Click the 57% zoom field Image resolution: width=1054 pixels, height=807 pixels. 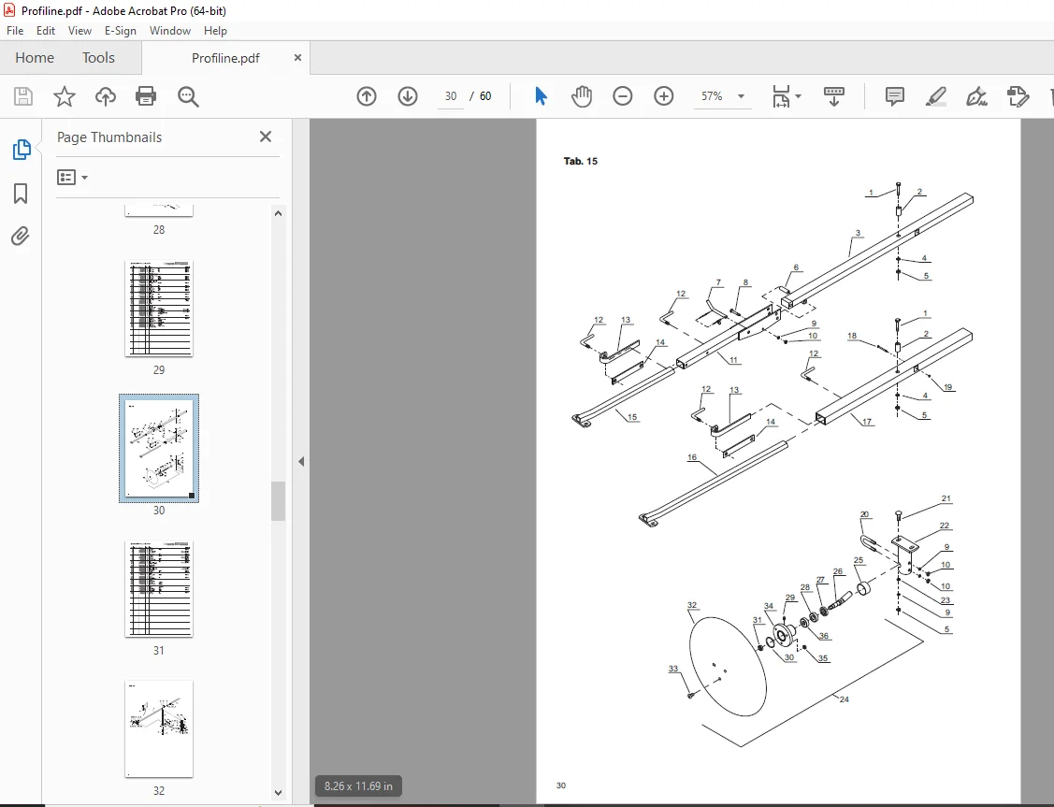click(x=712, y=96)
